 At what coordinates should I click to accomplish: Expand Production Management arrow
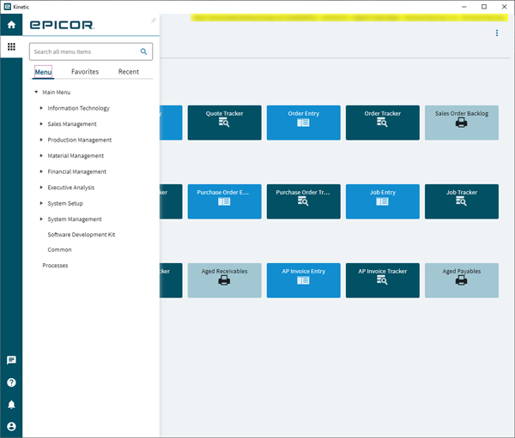[41, 140]
